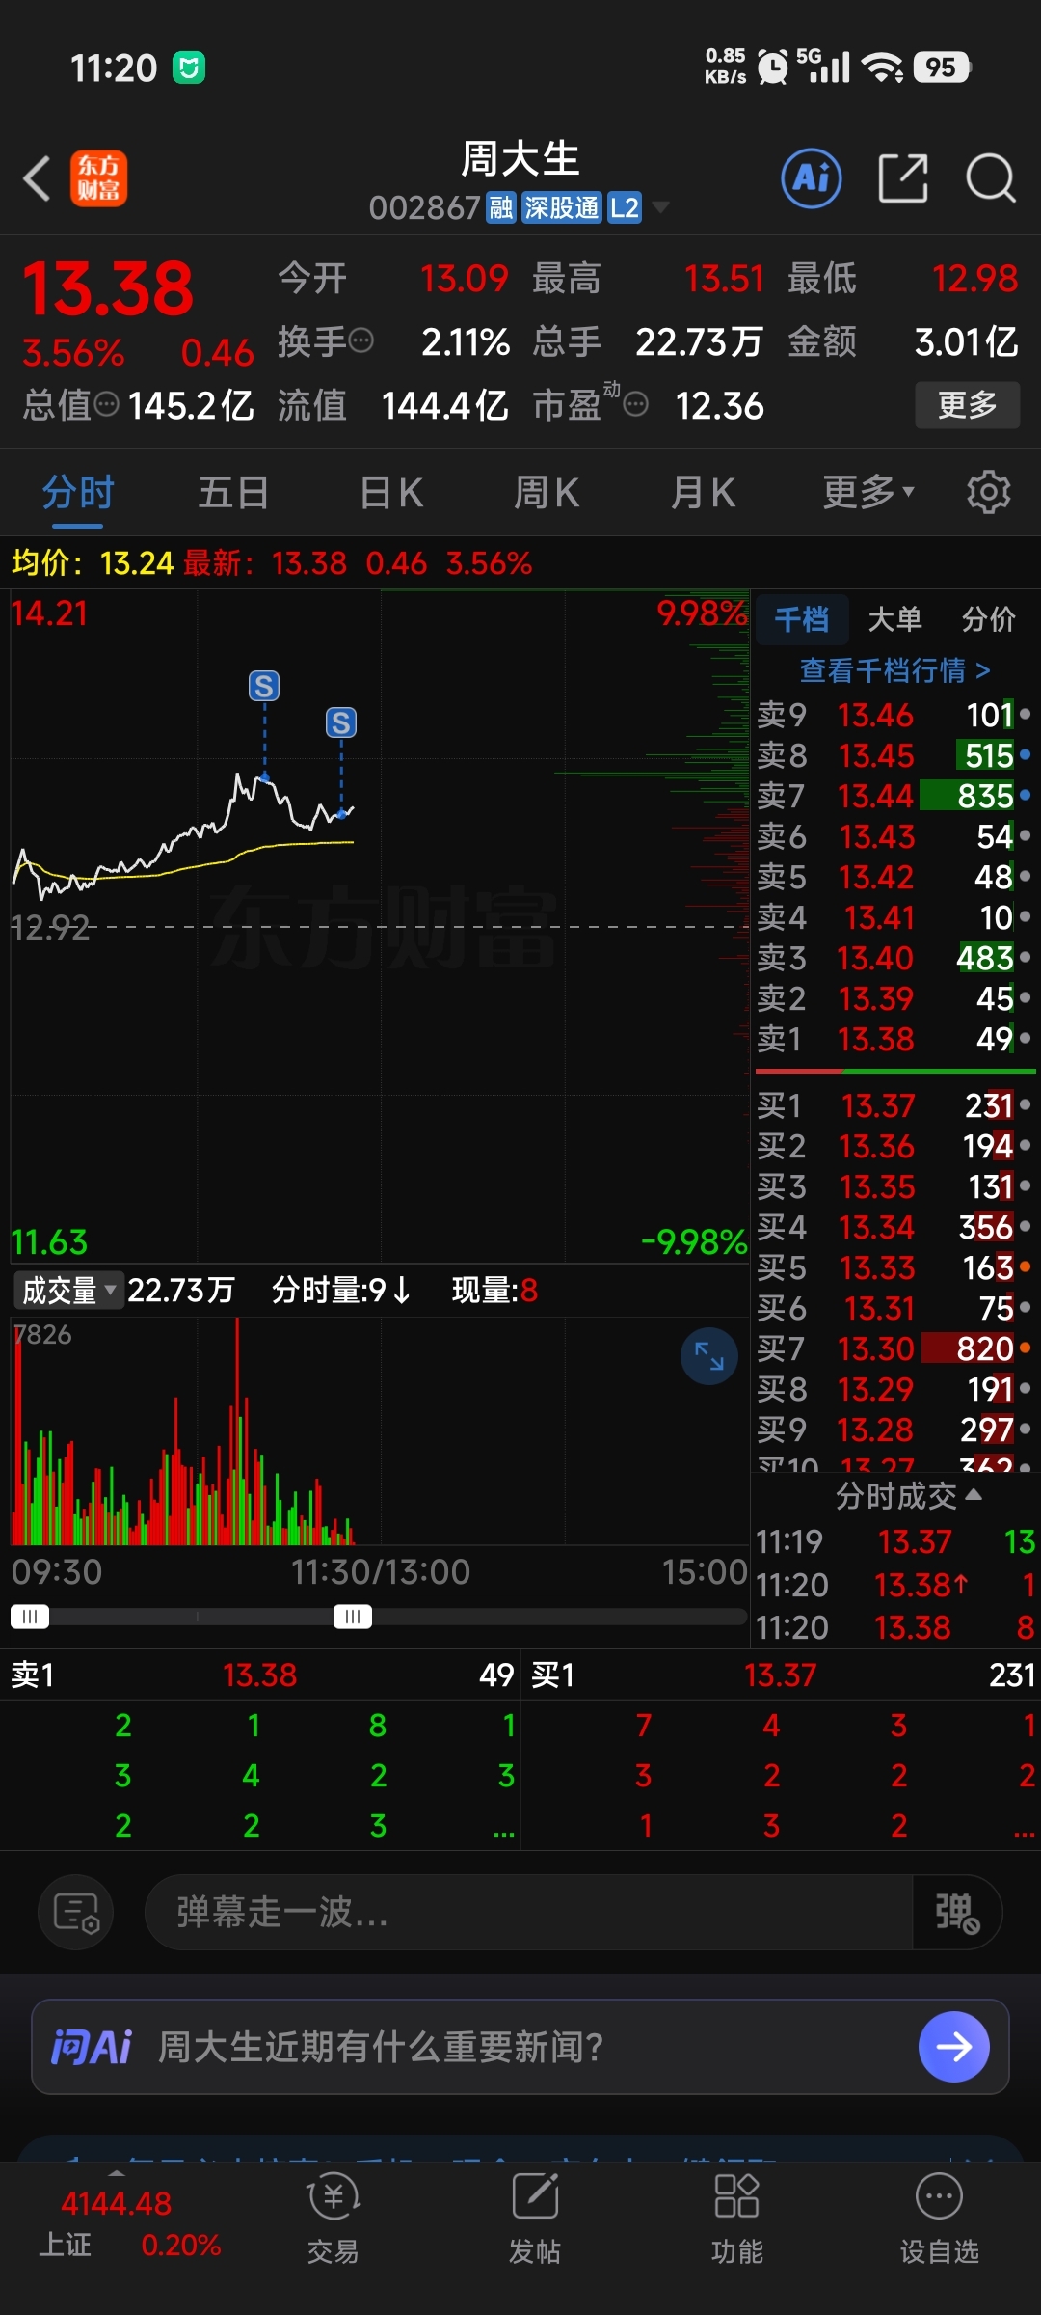Tap the 融 margin badge
1041x2315 pixels.
pos(500,207)
